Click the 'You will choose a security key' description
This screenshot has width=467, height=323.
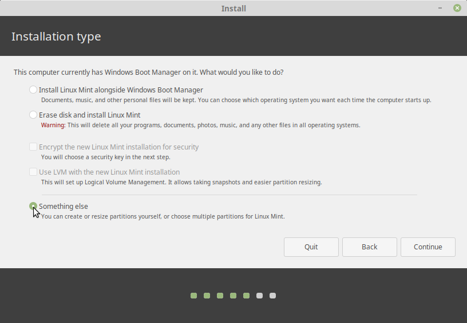106,157
